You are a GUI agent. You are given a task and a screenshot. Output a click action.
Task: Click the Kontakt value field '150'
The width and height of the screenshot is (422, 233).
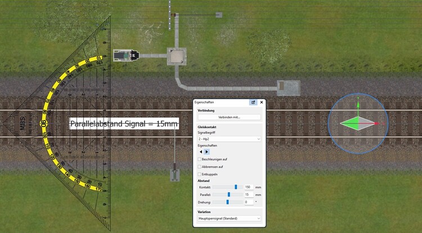point(249,187)
